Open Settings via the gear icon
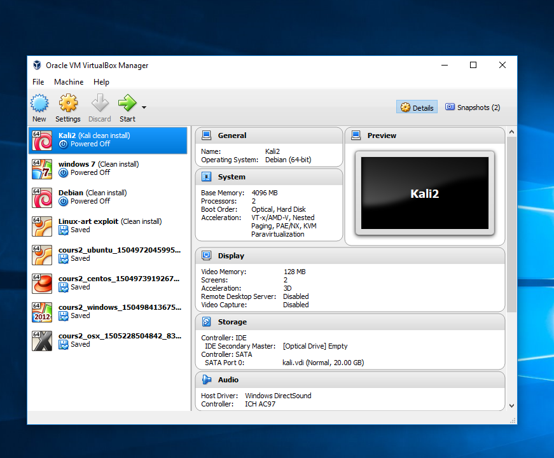Image resolution: width=554 pixels, height=458 pixels. (x=68, y=103)
